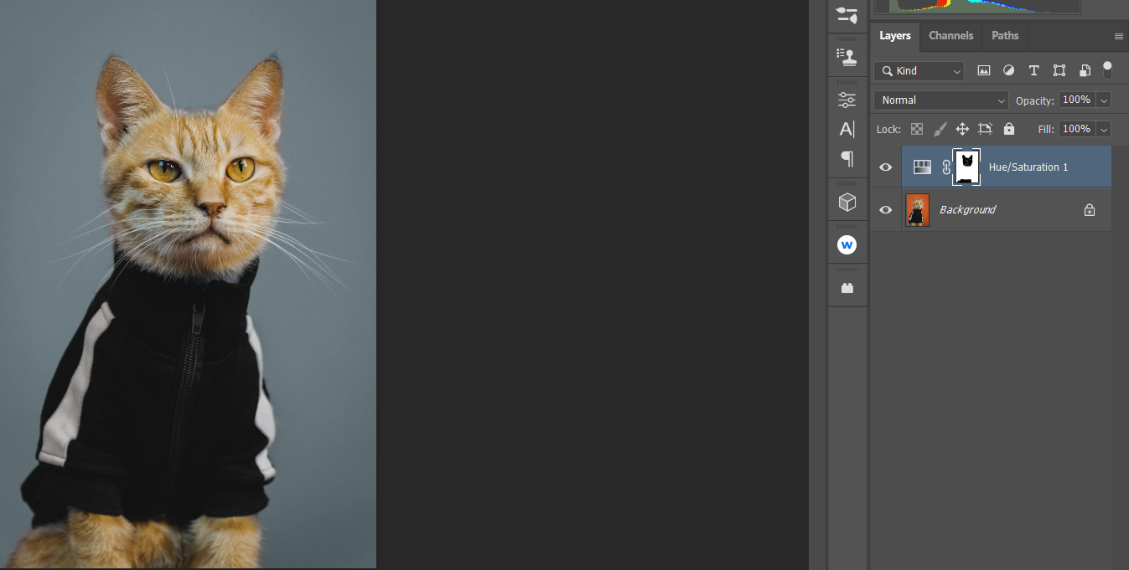
Task: Switch to the Layers tab
Action: [x=895, y=36]
